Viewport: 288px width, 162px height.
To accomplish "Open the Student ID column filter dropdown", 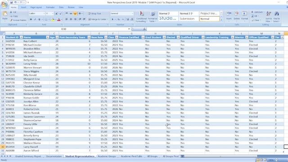I will coord(21,37).
